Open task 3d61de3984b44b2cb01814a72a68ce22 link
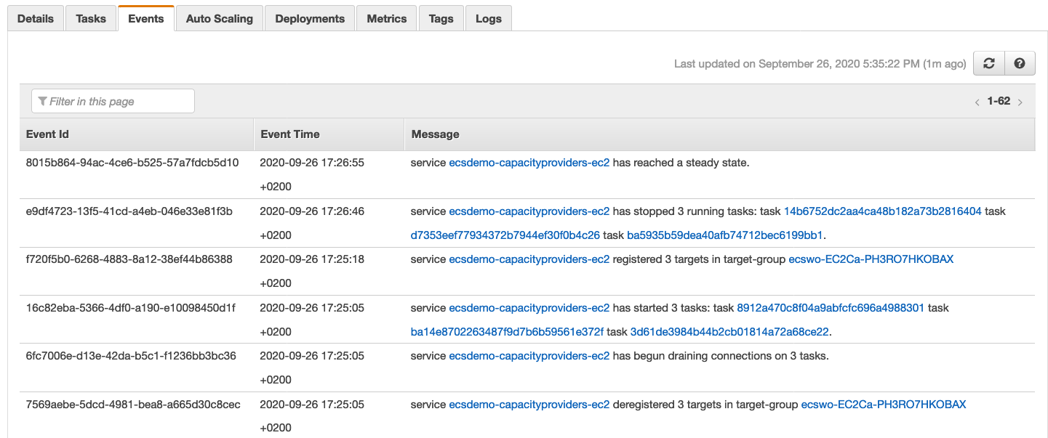Viewport: 1048px width, 438px height. (x=729, y=332)
